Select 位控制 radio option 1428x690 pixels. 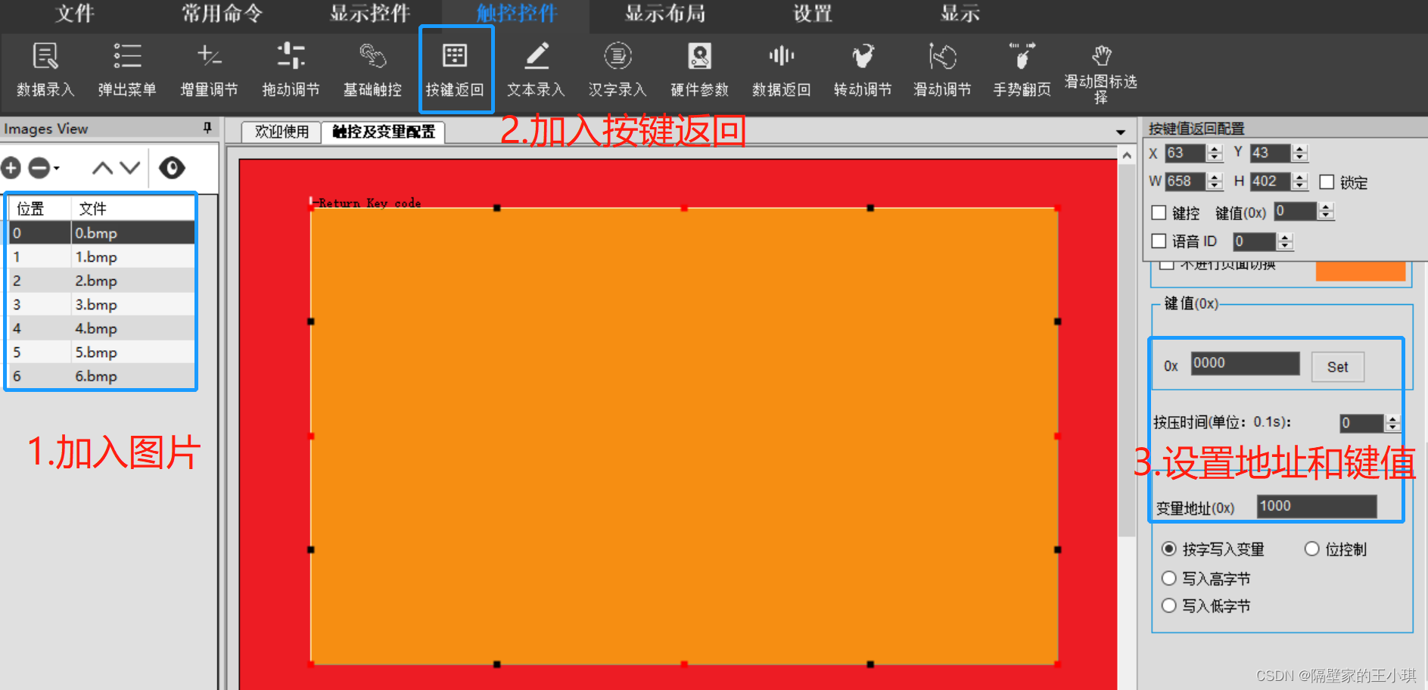click(1312, 549)
